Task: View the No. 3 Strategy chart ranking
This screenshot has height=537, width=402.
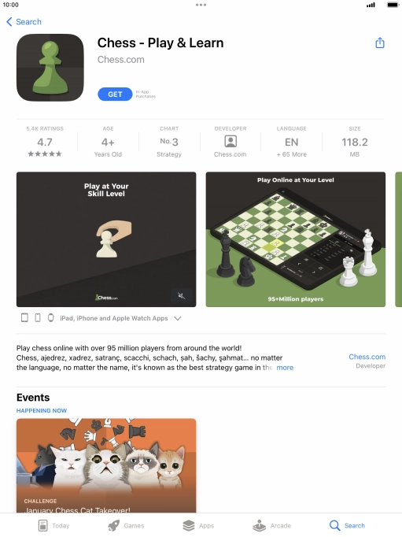Action: pyautogui.click(x=169, y=142)
